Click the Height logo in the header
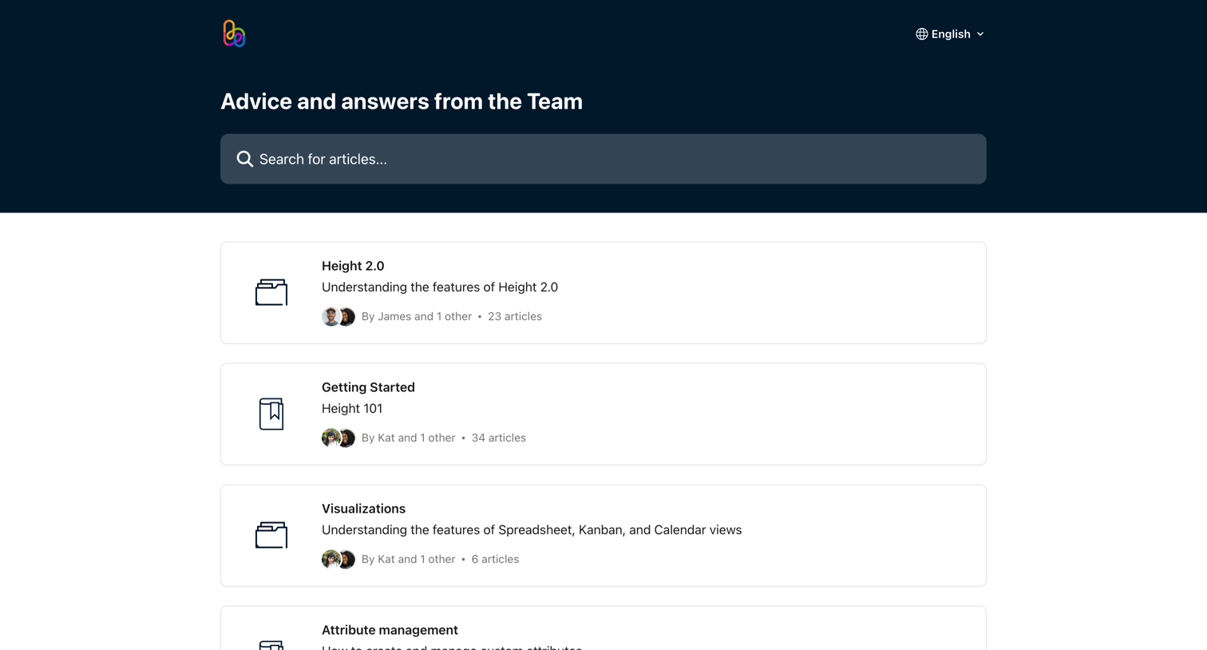The height and width of the screenshot is (650, 1207). (234, 34)
